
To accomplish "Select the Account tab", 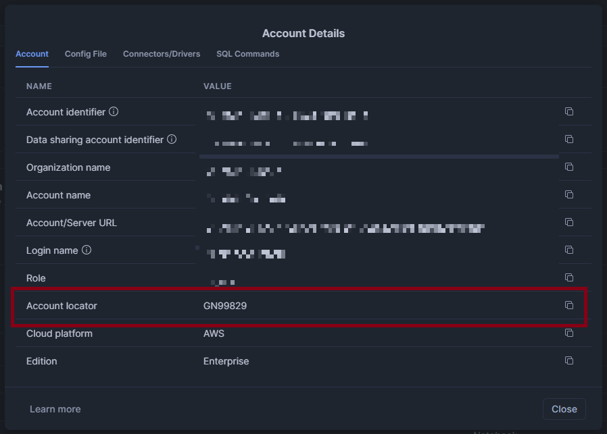I will 32,53.
